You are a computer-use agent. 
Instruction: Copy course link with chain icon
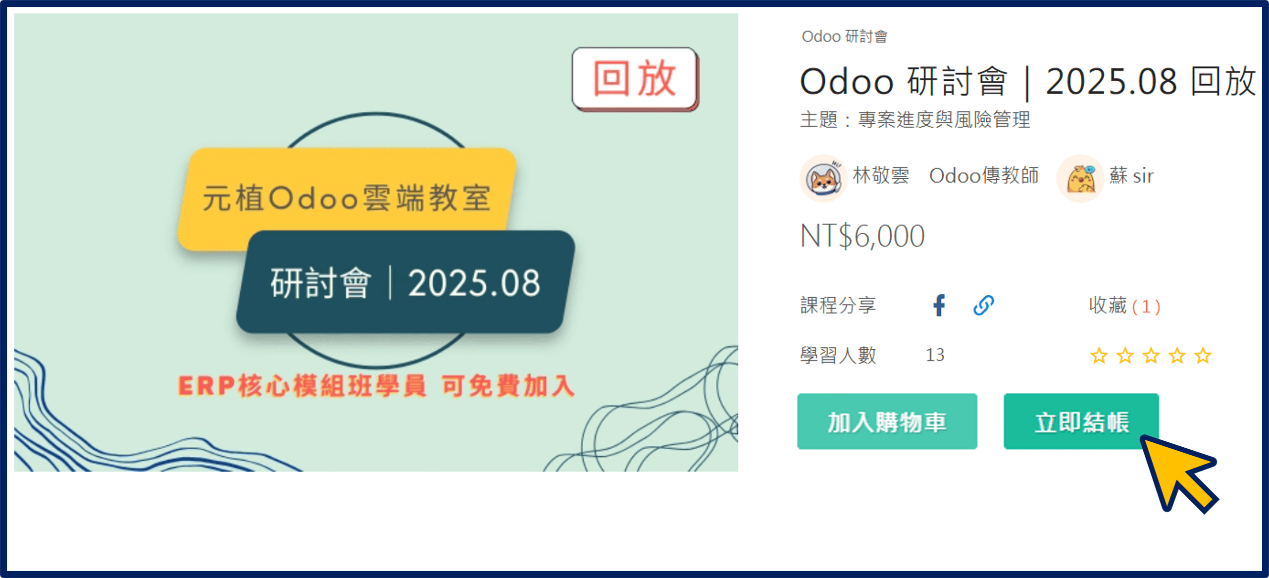point(983,305)
